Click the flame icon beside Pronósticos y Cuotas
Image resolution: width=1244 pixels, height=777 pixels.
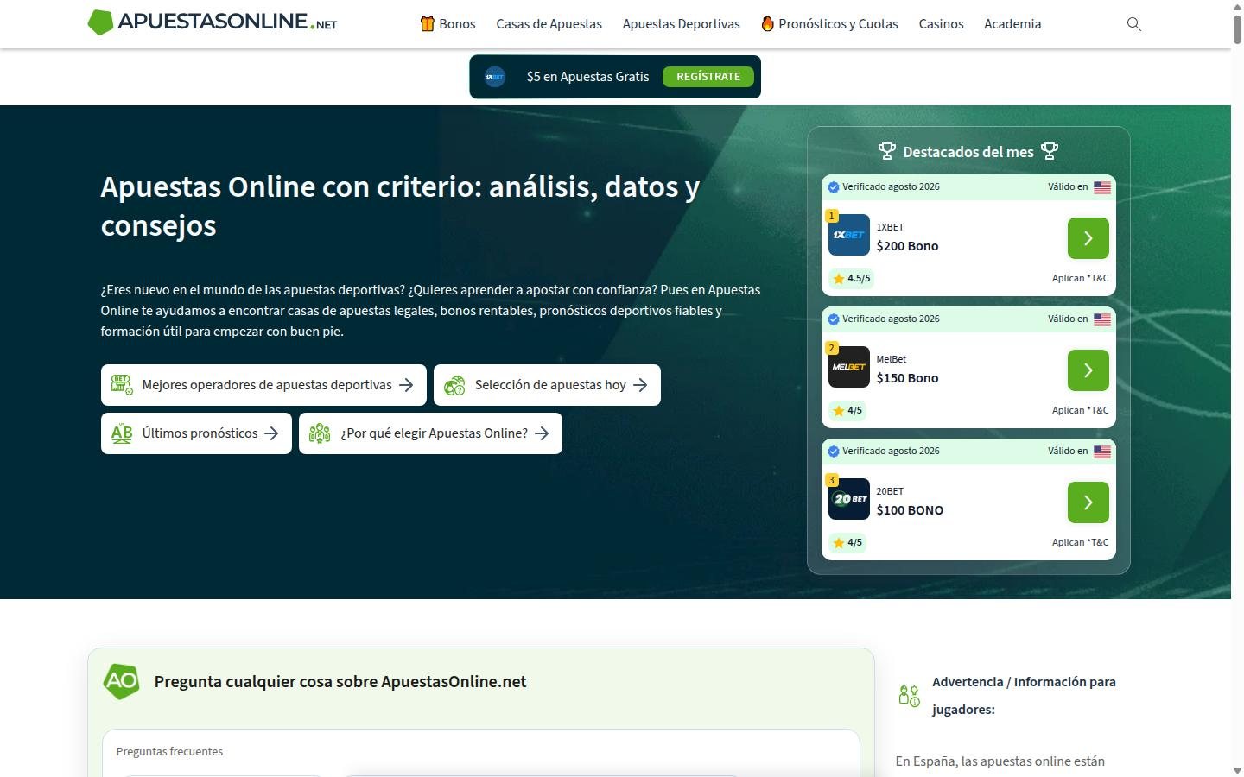tap(767, 23)
